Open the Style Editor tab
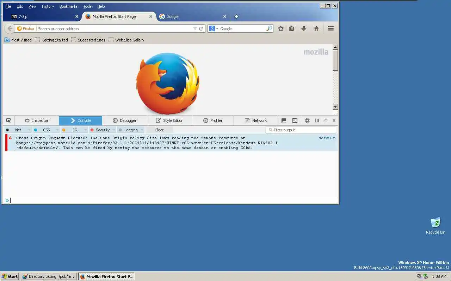451x281 pixels. 169,120
